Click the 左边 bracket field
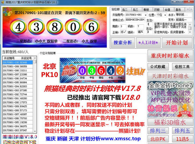The width and height of the screenshot is (195, 144). (150, 24)
